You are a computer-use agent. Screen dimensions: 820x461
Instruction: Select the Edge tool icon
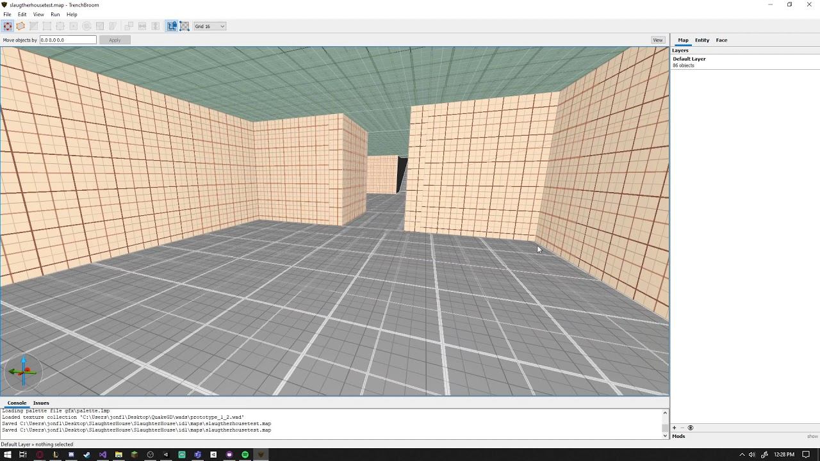60,26
